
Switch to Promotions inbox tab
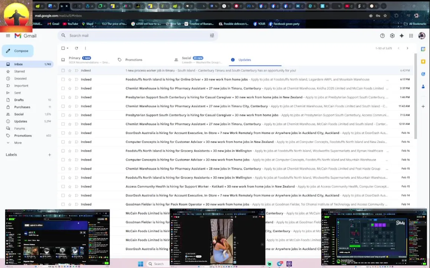(x=134, y=60)
